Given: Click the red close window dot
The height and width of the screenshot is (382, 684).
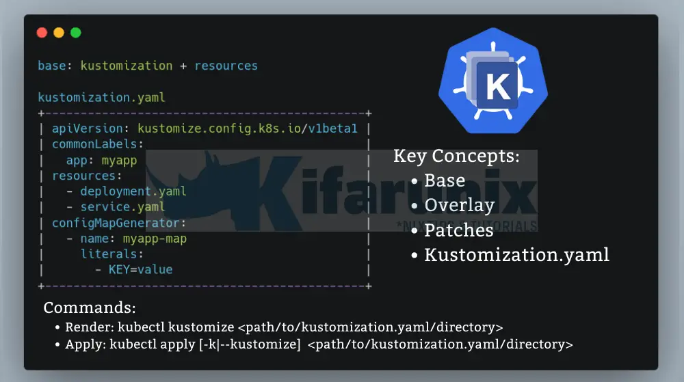Looking at the screenshot, I should [42, 33].
